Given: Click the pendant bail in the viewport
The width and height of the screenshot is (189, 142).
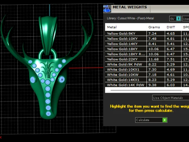Looking at the screenshot, I should point(48,35).
